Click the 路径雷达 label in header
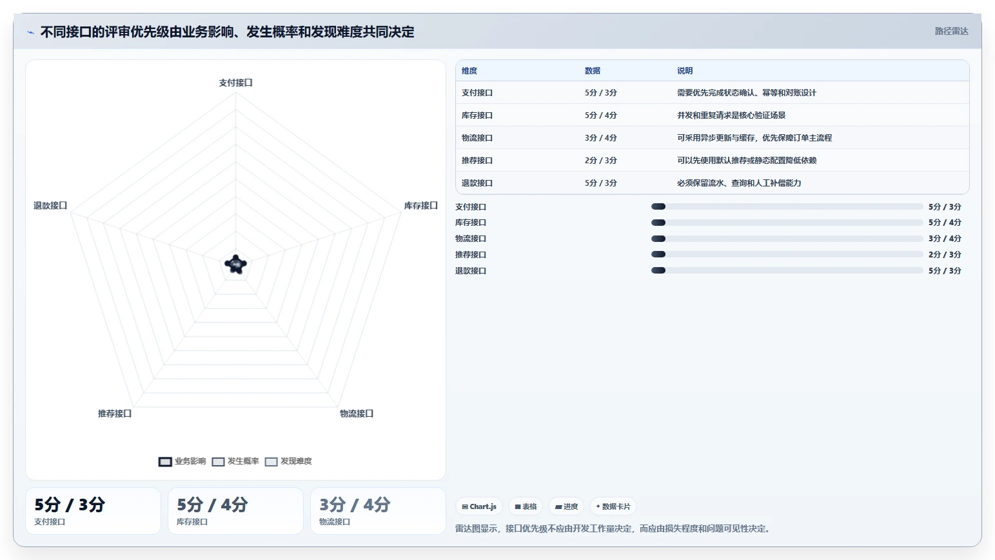Viewport: 995px width, 560px height. (952, 31)
